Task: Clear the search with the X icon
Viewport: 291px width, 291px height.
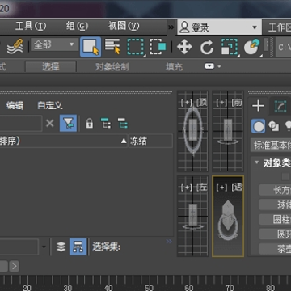Action: point(50,124)
